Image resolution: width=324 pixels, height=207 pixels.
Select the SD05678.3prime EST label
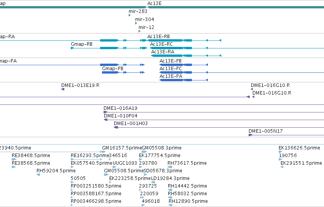point(163,171)
